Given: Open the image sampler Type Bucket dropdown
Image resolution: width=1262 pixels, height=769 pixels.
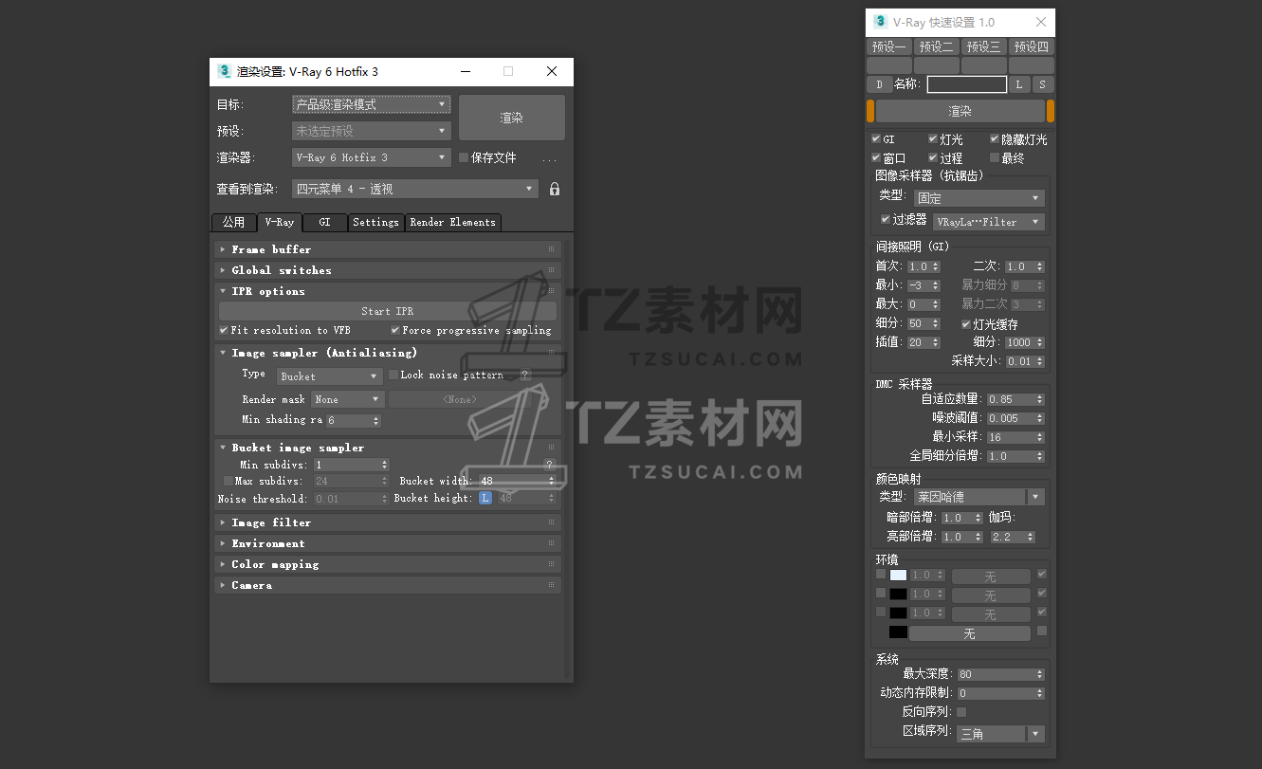Looking at the screenshot, I should (x=329, y=376).
